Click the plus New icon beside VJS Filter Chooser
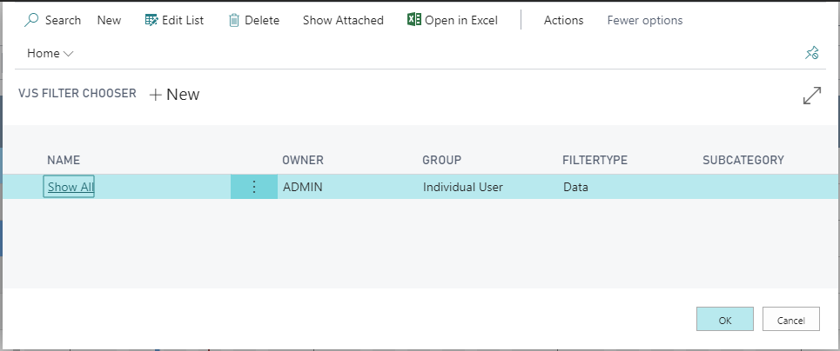The height and width of the screenshot is (351, 840). [x=155, y=96]
